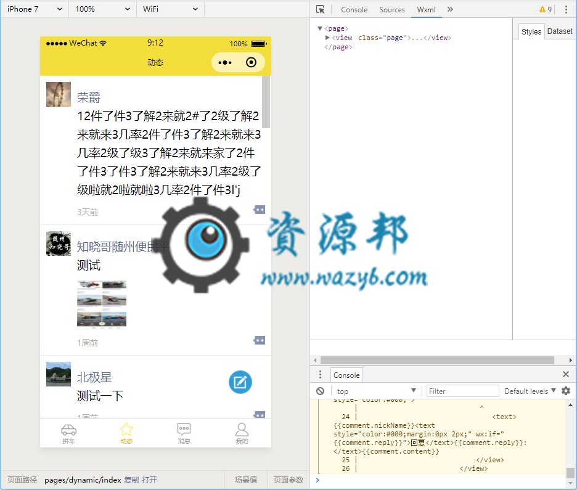Screen dimensions: 577x490
Task: Close the console drawer
Action: pyautogui.click(x=566, y=375)
